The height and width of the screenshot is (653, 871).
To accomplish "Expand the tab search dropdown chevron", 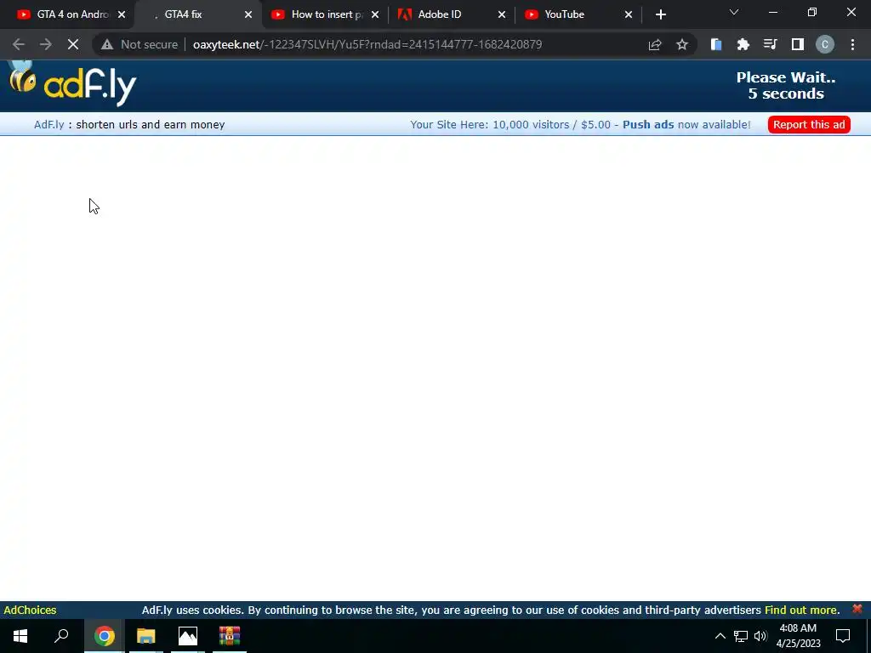I will click(x=734, y=12).
